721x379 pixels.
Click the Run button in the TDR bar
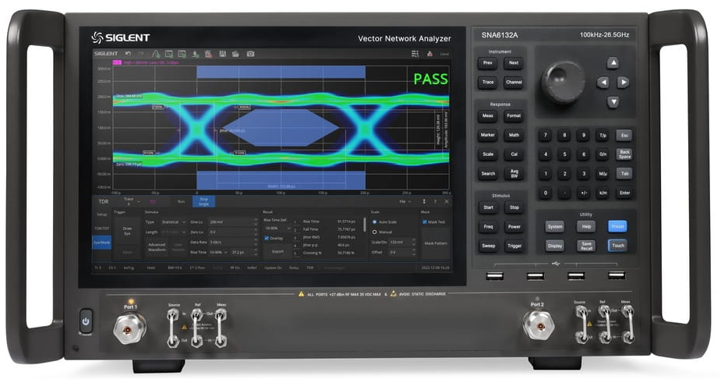181,201
